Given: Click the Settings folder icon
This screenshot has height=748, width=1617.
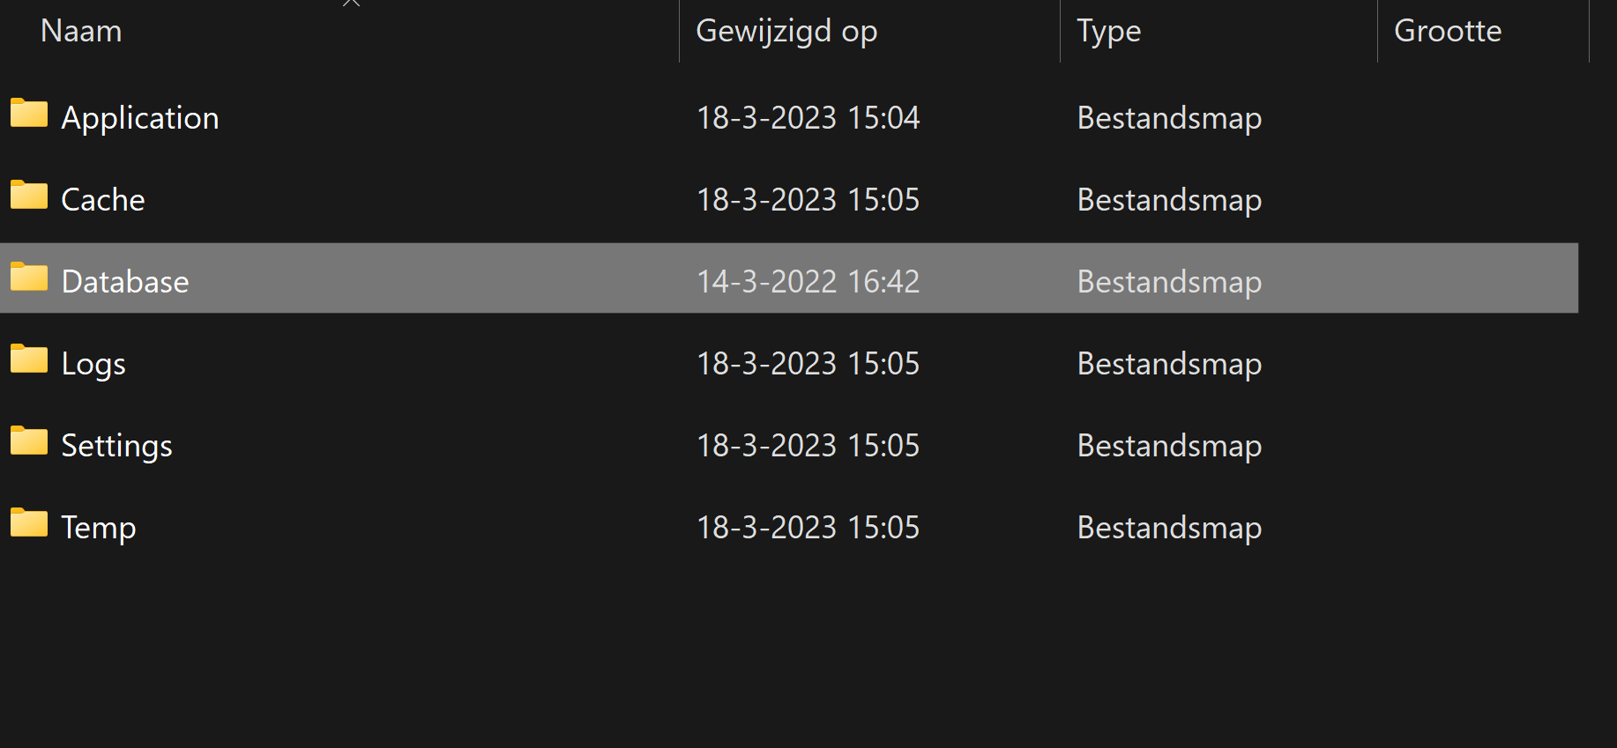Looking at the screenshot, I should 29,441.
